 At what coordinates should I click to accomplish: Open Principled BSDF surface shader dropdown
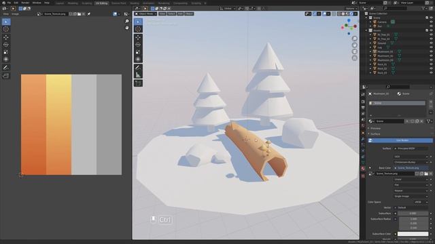(411, 148)
